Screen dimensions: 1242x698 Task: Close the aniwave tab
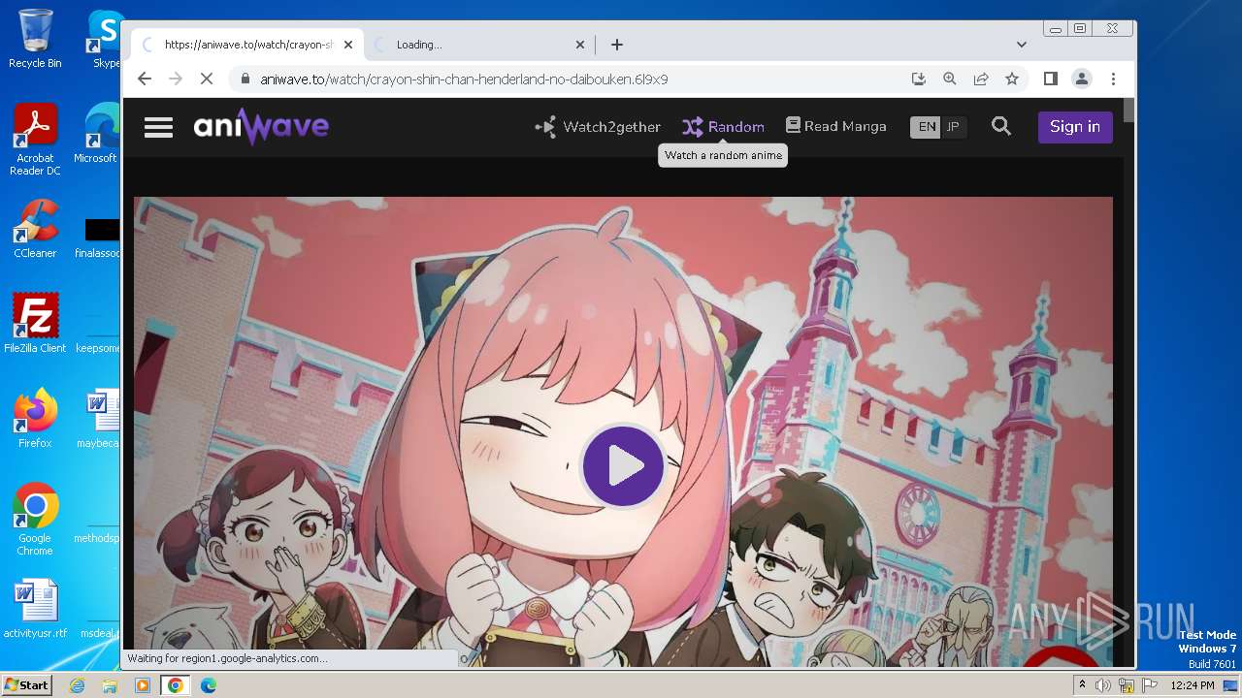click(x=348, y=45)
